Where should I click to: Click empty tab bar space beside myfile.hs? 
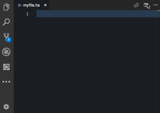point(91,5)
